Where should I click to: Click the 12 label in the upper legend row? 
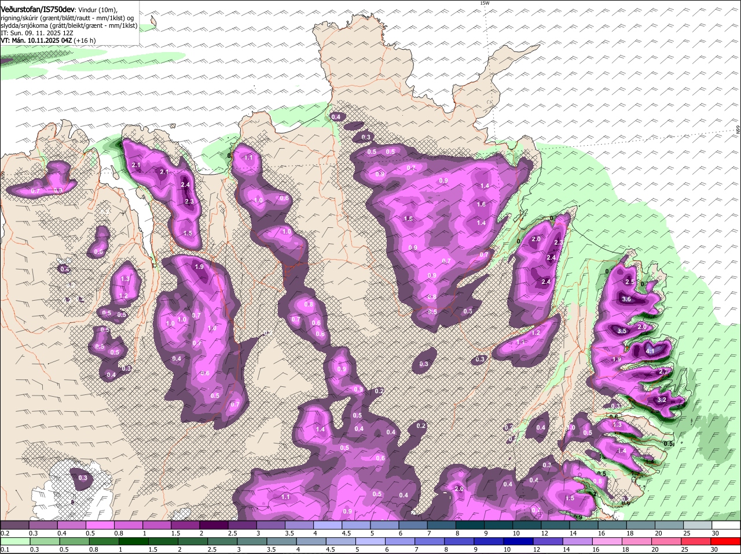pos(544,533)
